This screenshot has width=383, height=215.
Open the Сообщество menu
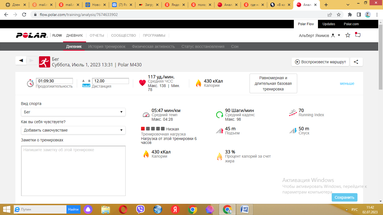[123, 36]
